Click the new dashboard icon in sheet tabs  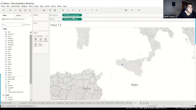tap(144, 103)
